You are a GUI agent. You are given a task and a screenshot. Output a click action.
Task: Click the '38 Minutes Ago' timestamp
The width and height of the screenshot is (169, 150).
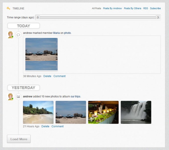[32, 76]
